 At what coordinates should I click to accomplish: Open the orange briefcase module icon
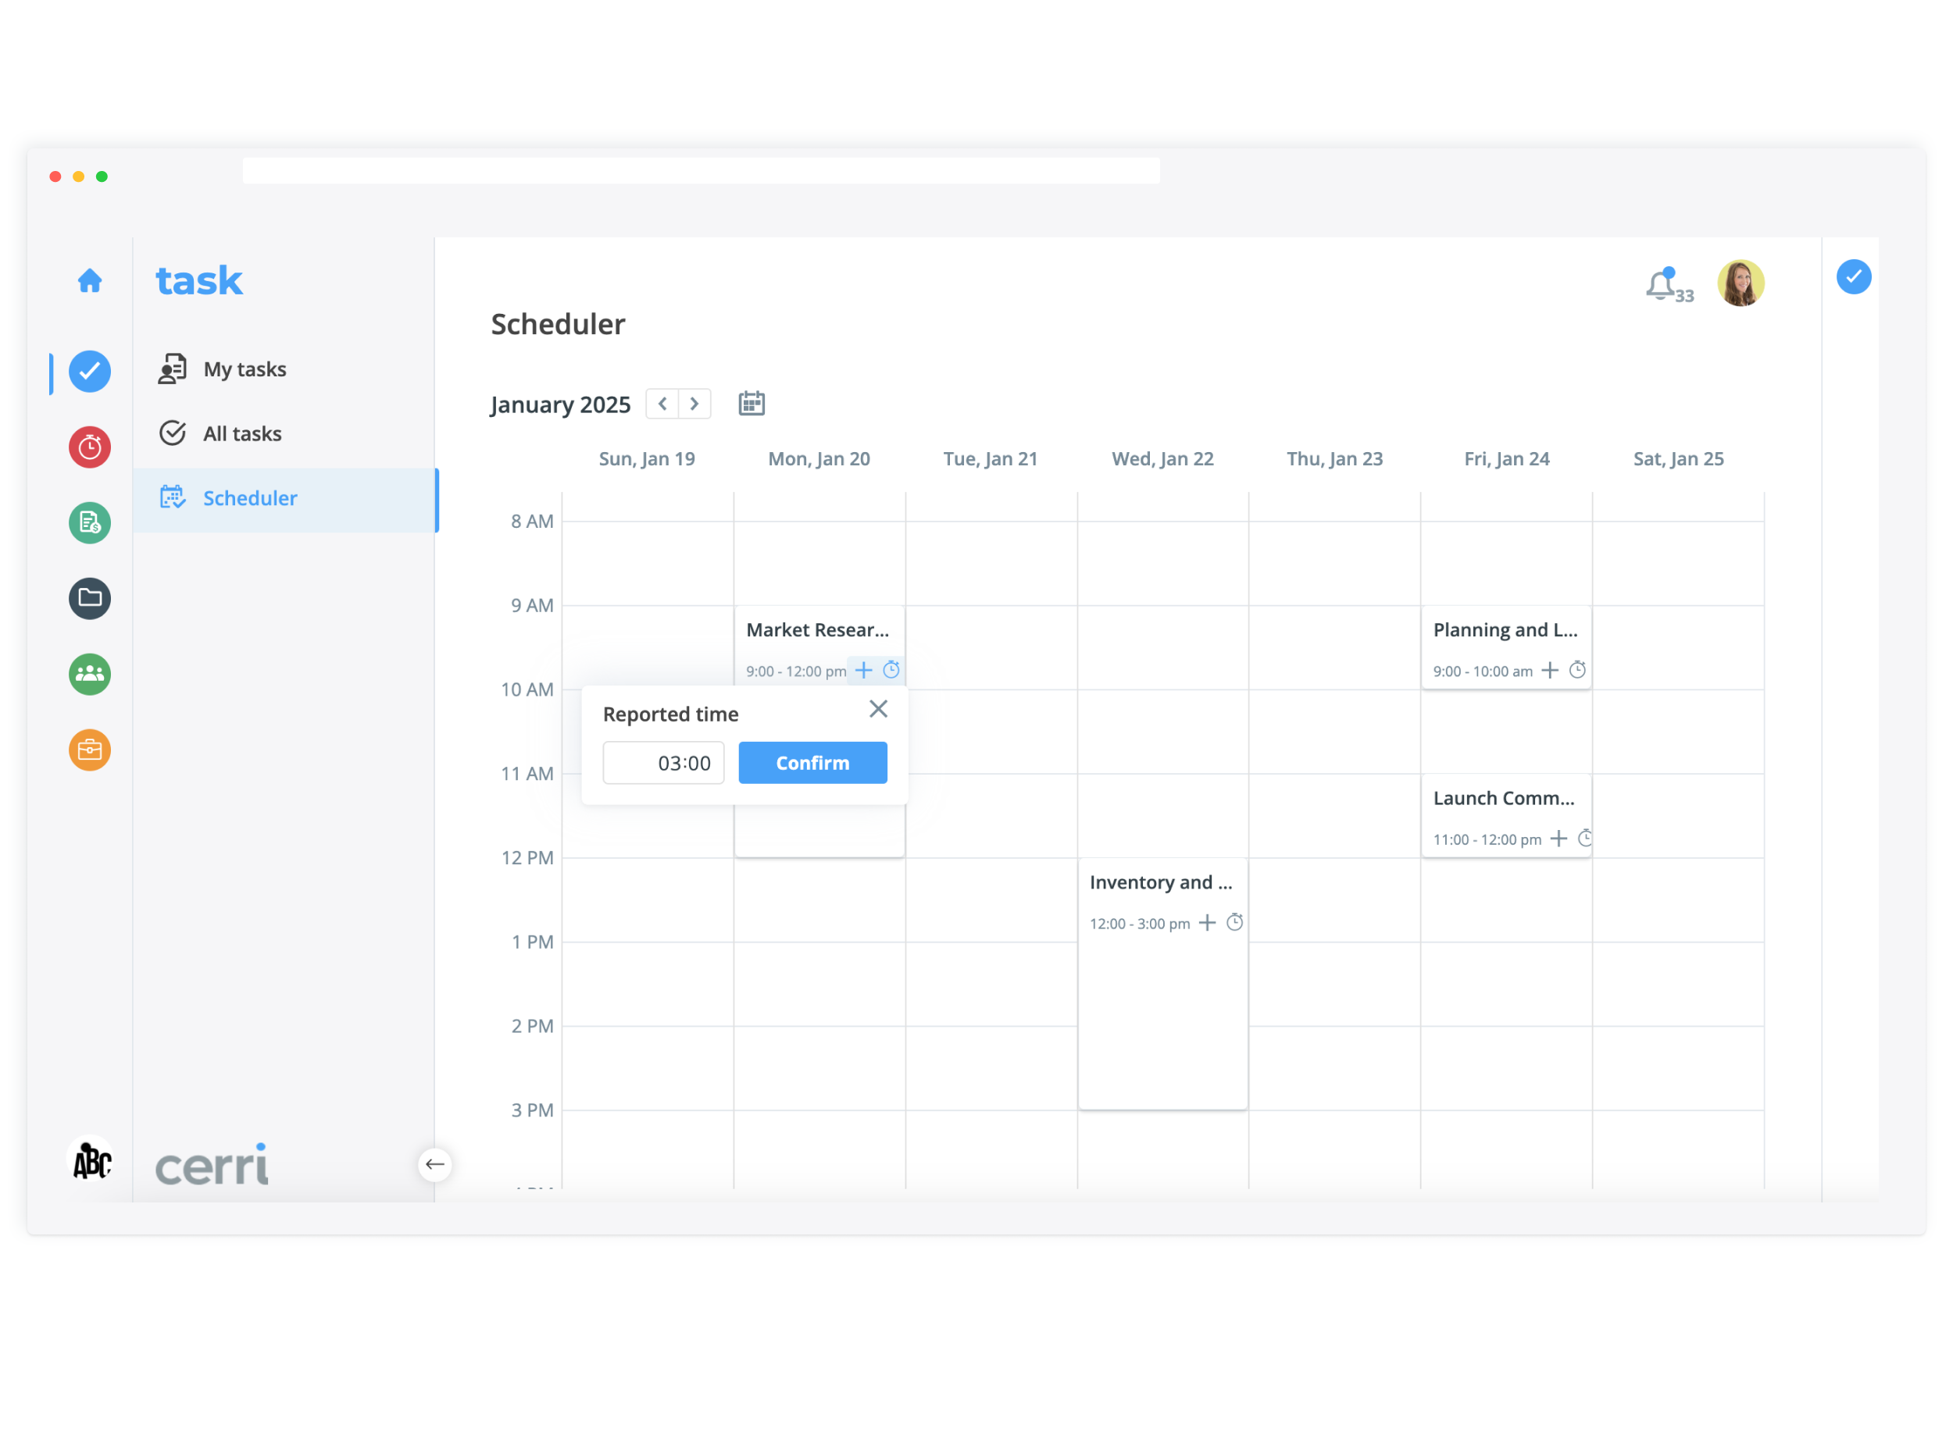(x=90, y=750)
